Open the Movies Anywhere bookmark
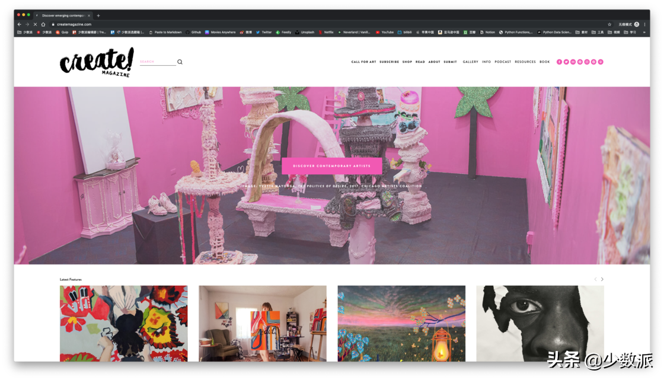The height and width of the screenshot is (380, 664). coord(220,32)
